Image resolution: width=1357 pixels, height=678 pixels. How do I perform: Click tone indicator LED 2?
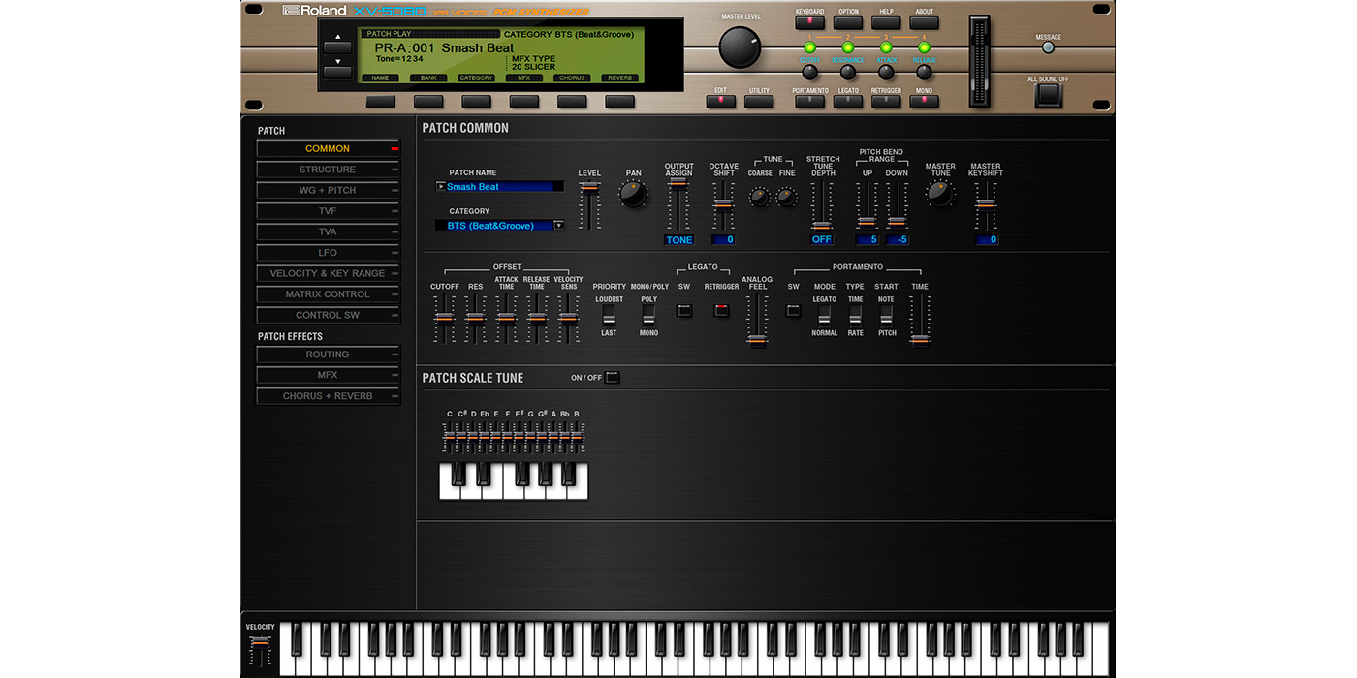pyautogui.click(x=847, y=46)
